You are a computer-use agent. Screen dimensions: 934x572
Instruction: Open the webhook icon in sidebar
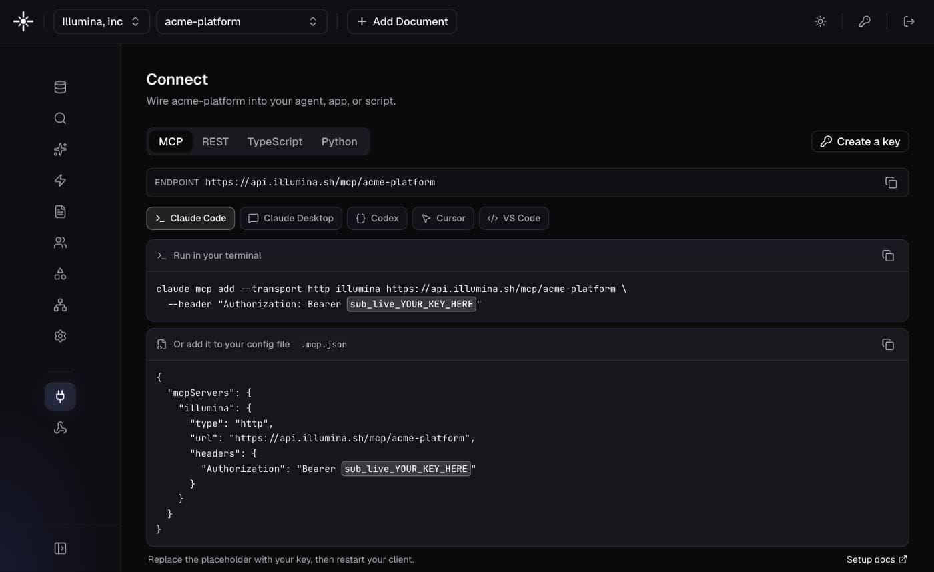60,428
